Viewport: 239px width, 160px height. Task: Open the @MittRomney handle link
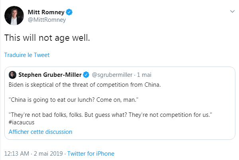point(46,20)
